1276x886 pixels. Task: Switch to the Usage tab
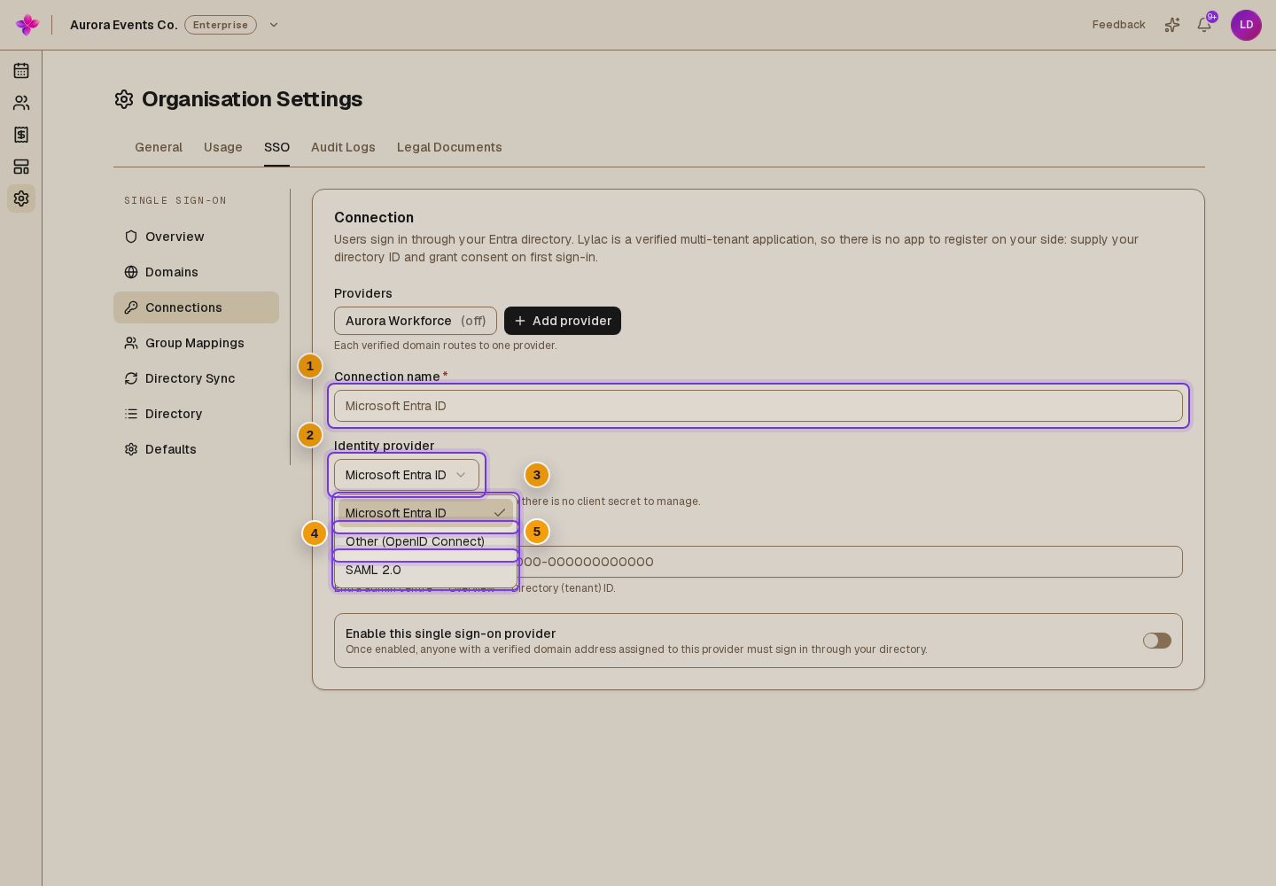pyautogui.click(x=223, y=147)
